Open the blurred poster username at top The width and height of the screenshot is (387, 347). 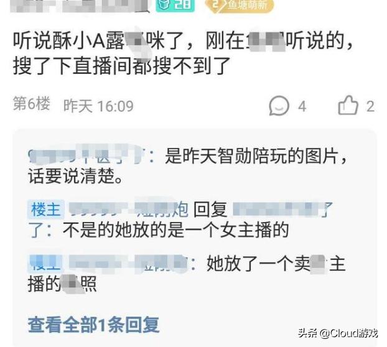(x=80, y=6)
